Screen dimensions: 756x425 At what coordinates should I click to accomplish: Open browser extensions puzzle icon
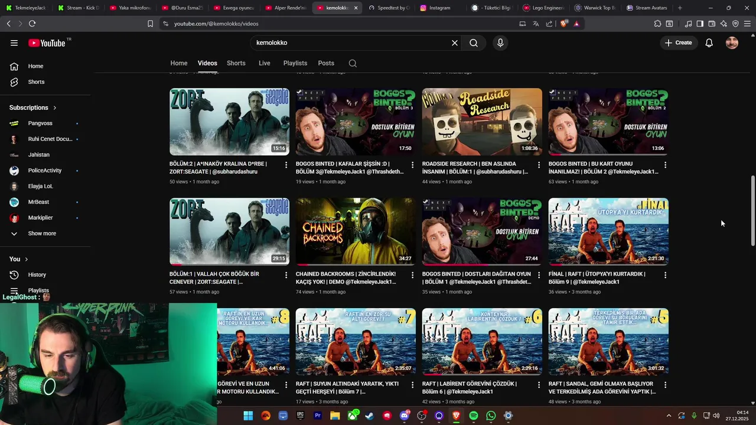pyautogui.click(x=657, y=24)
